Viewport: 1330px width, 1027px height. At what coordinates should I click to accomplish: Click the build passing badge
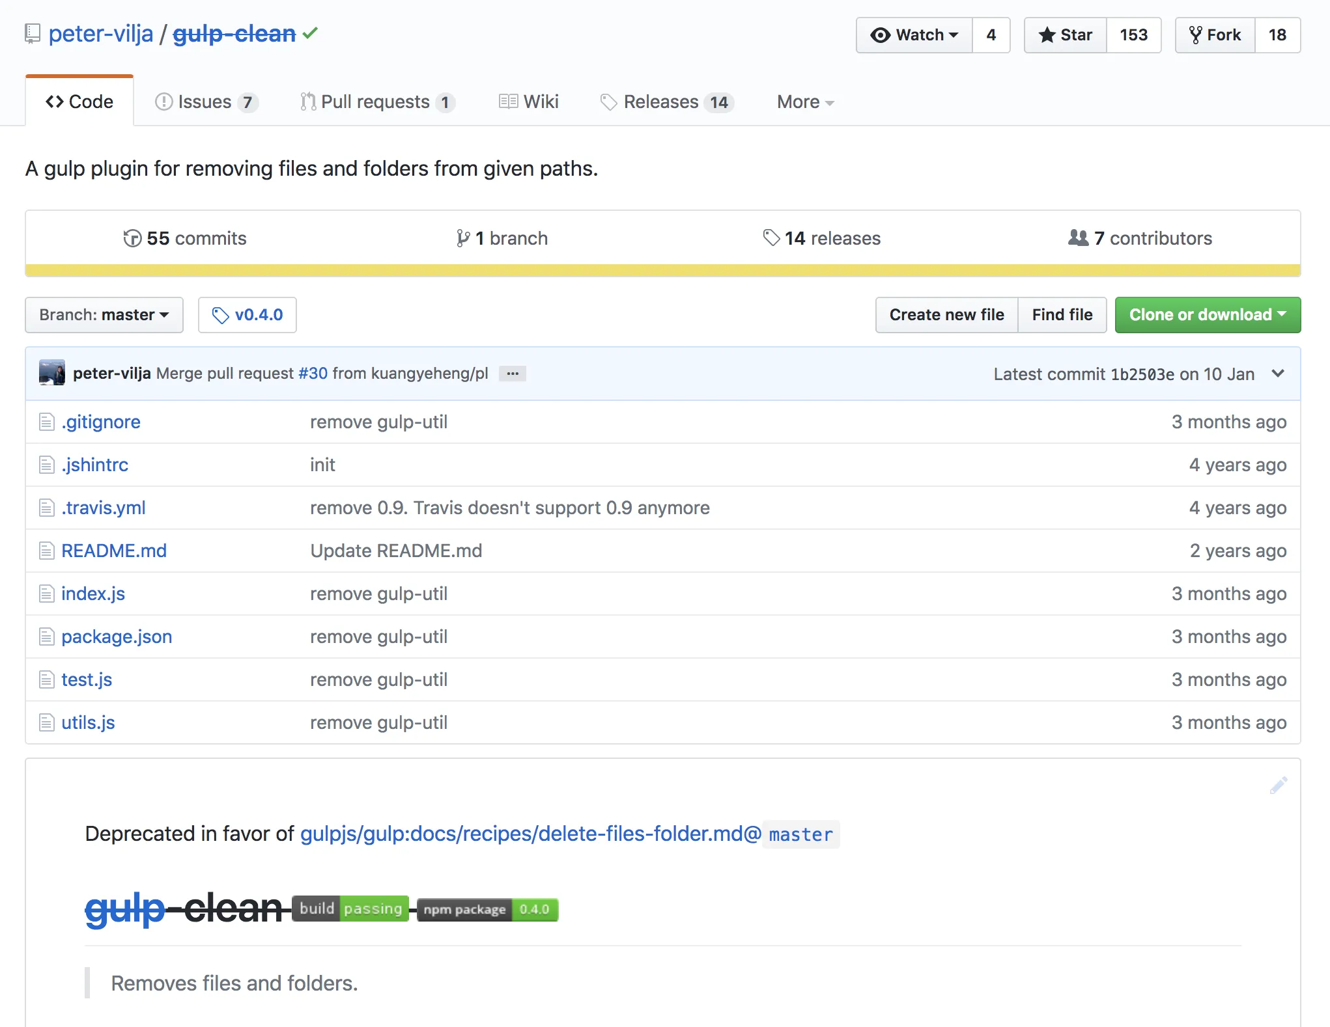350,909
